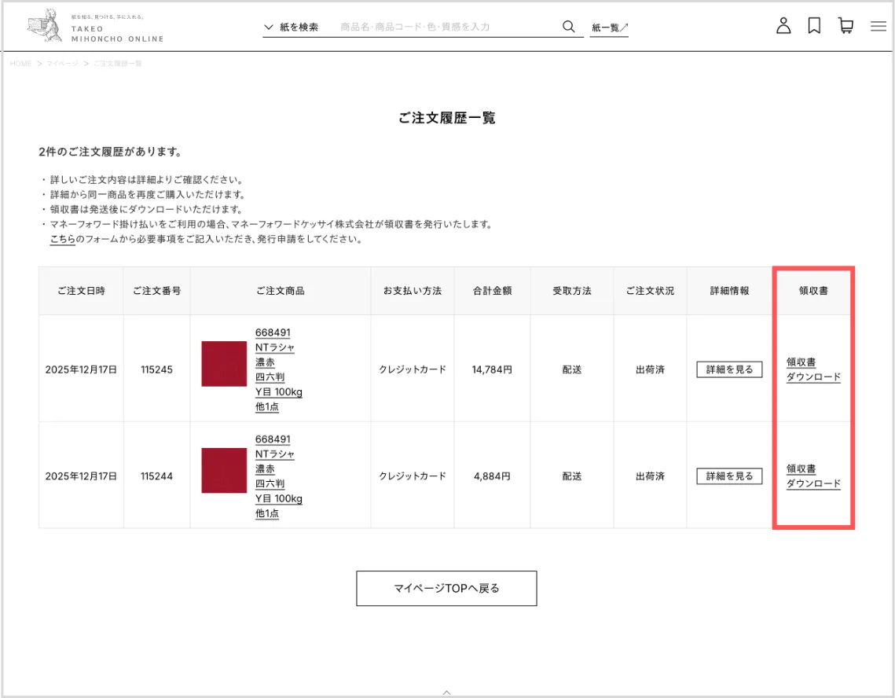This screenshot has width=895, height=698.
Task: Click 詳細を見る for order 115245
Action: point(729,369)
